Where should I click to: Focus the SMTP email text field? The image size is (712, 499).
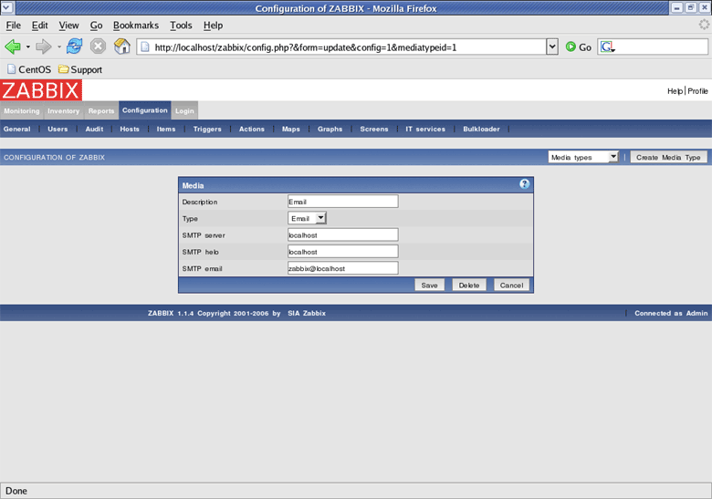[342, 268]
